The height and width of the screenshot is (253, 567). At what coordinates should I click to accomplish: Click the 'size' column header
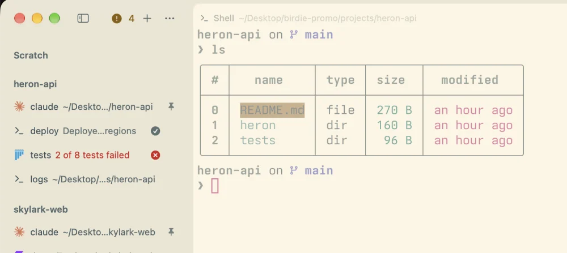(391, 80)
